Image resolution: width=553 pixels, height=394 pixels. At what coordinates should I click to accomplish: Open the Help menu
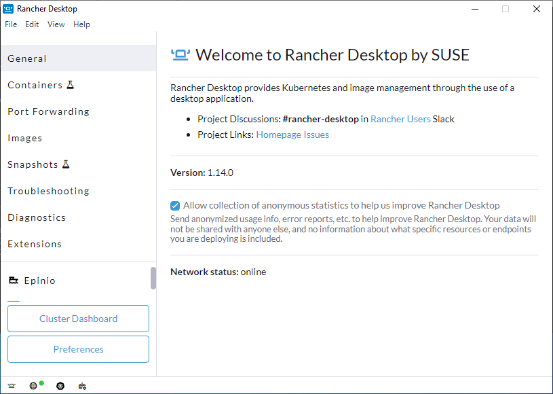click(x=82, y=24)
